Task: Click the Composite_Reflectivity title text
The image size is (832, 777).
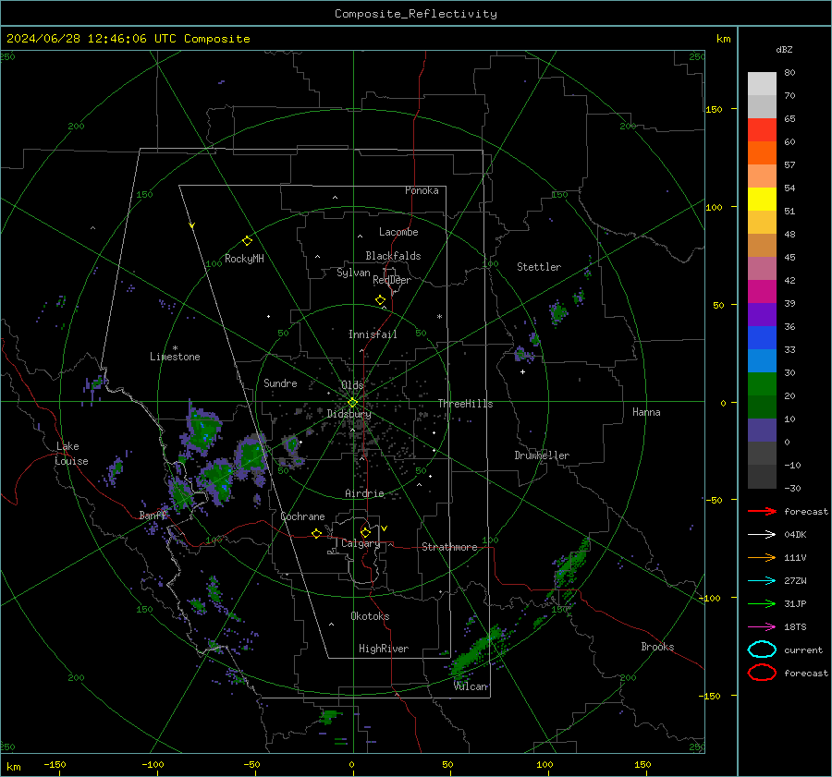Action: (415, 14)
